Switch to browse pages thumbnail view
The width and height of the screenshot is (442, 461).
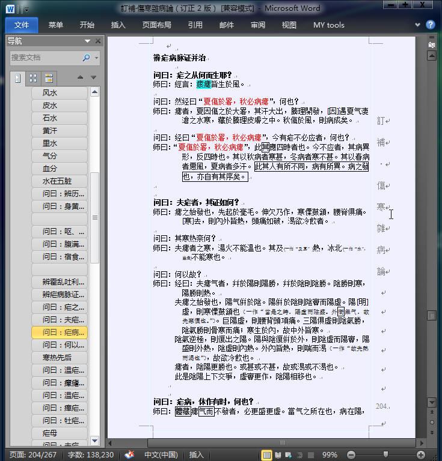(33, 78)
